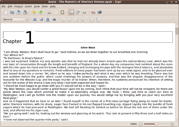
Task: Click the window menu icon in title bar
Action: (x=3, y=2)
